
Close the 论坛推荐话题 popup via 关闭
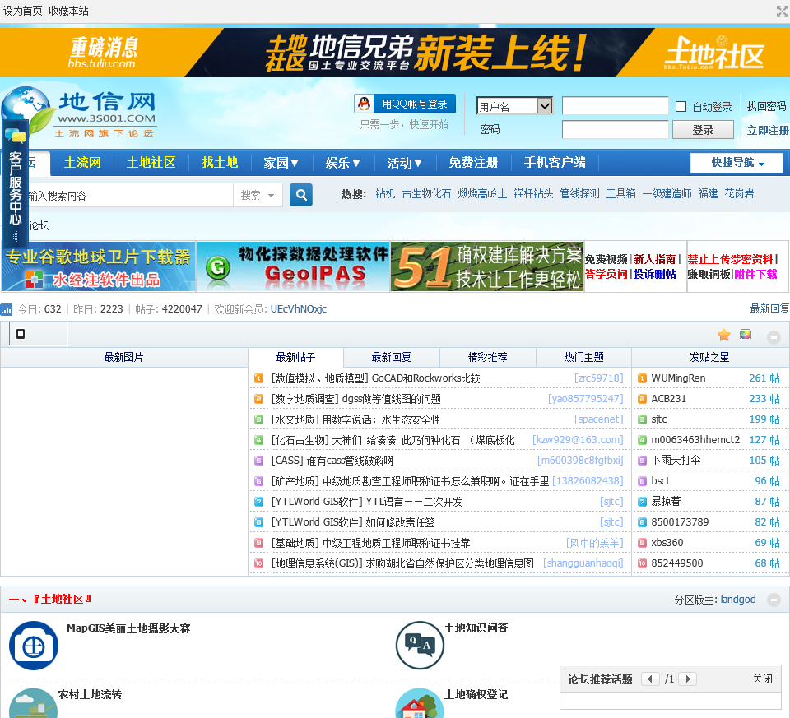(x=762, y=679)
